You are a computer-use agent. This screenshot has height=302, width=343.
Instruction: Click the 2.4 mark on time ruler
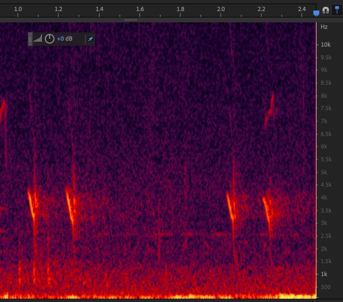(302, 9)
